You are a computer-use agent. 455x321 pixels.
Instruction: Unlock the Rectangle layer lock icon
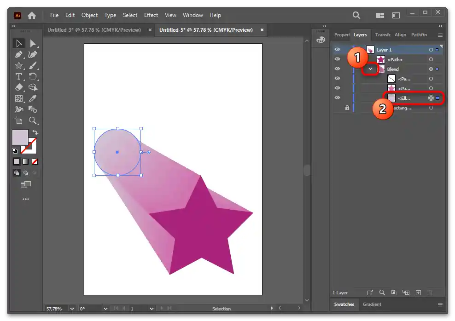347,108
